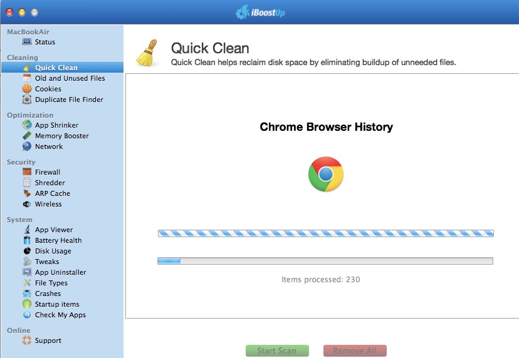This screenshot has height=358, width=519.
Task: Click the large broom icon in header
Action: click(147, 53)
